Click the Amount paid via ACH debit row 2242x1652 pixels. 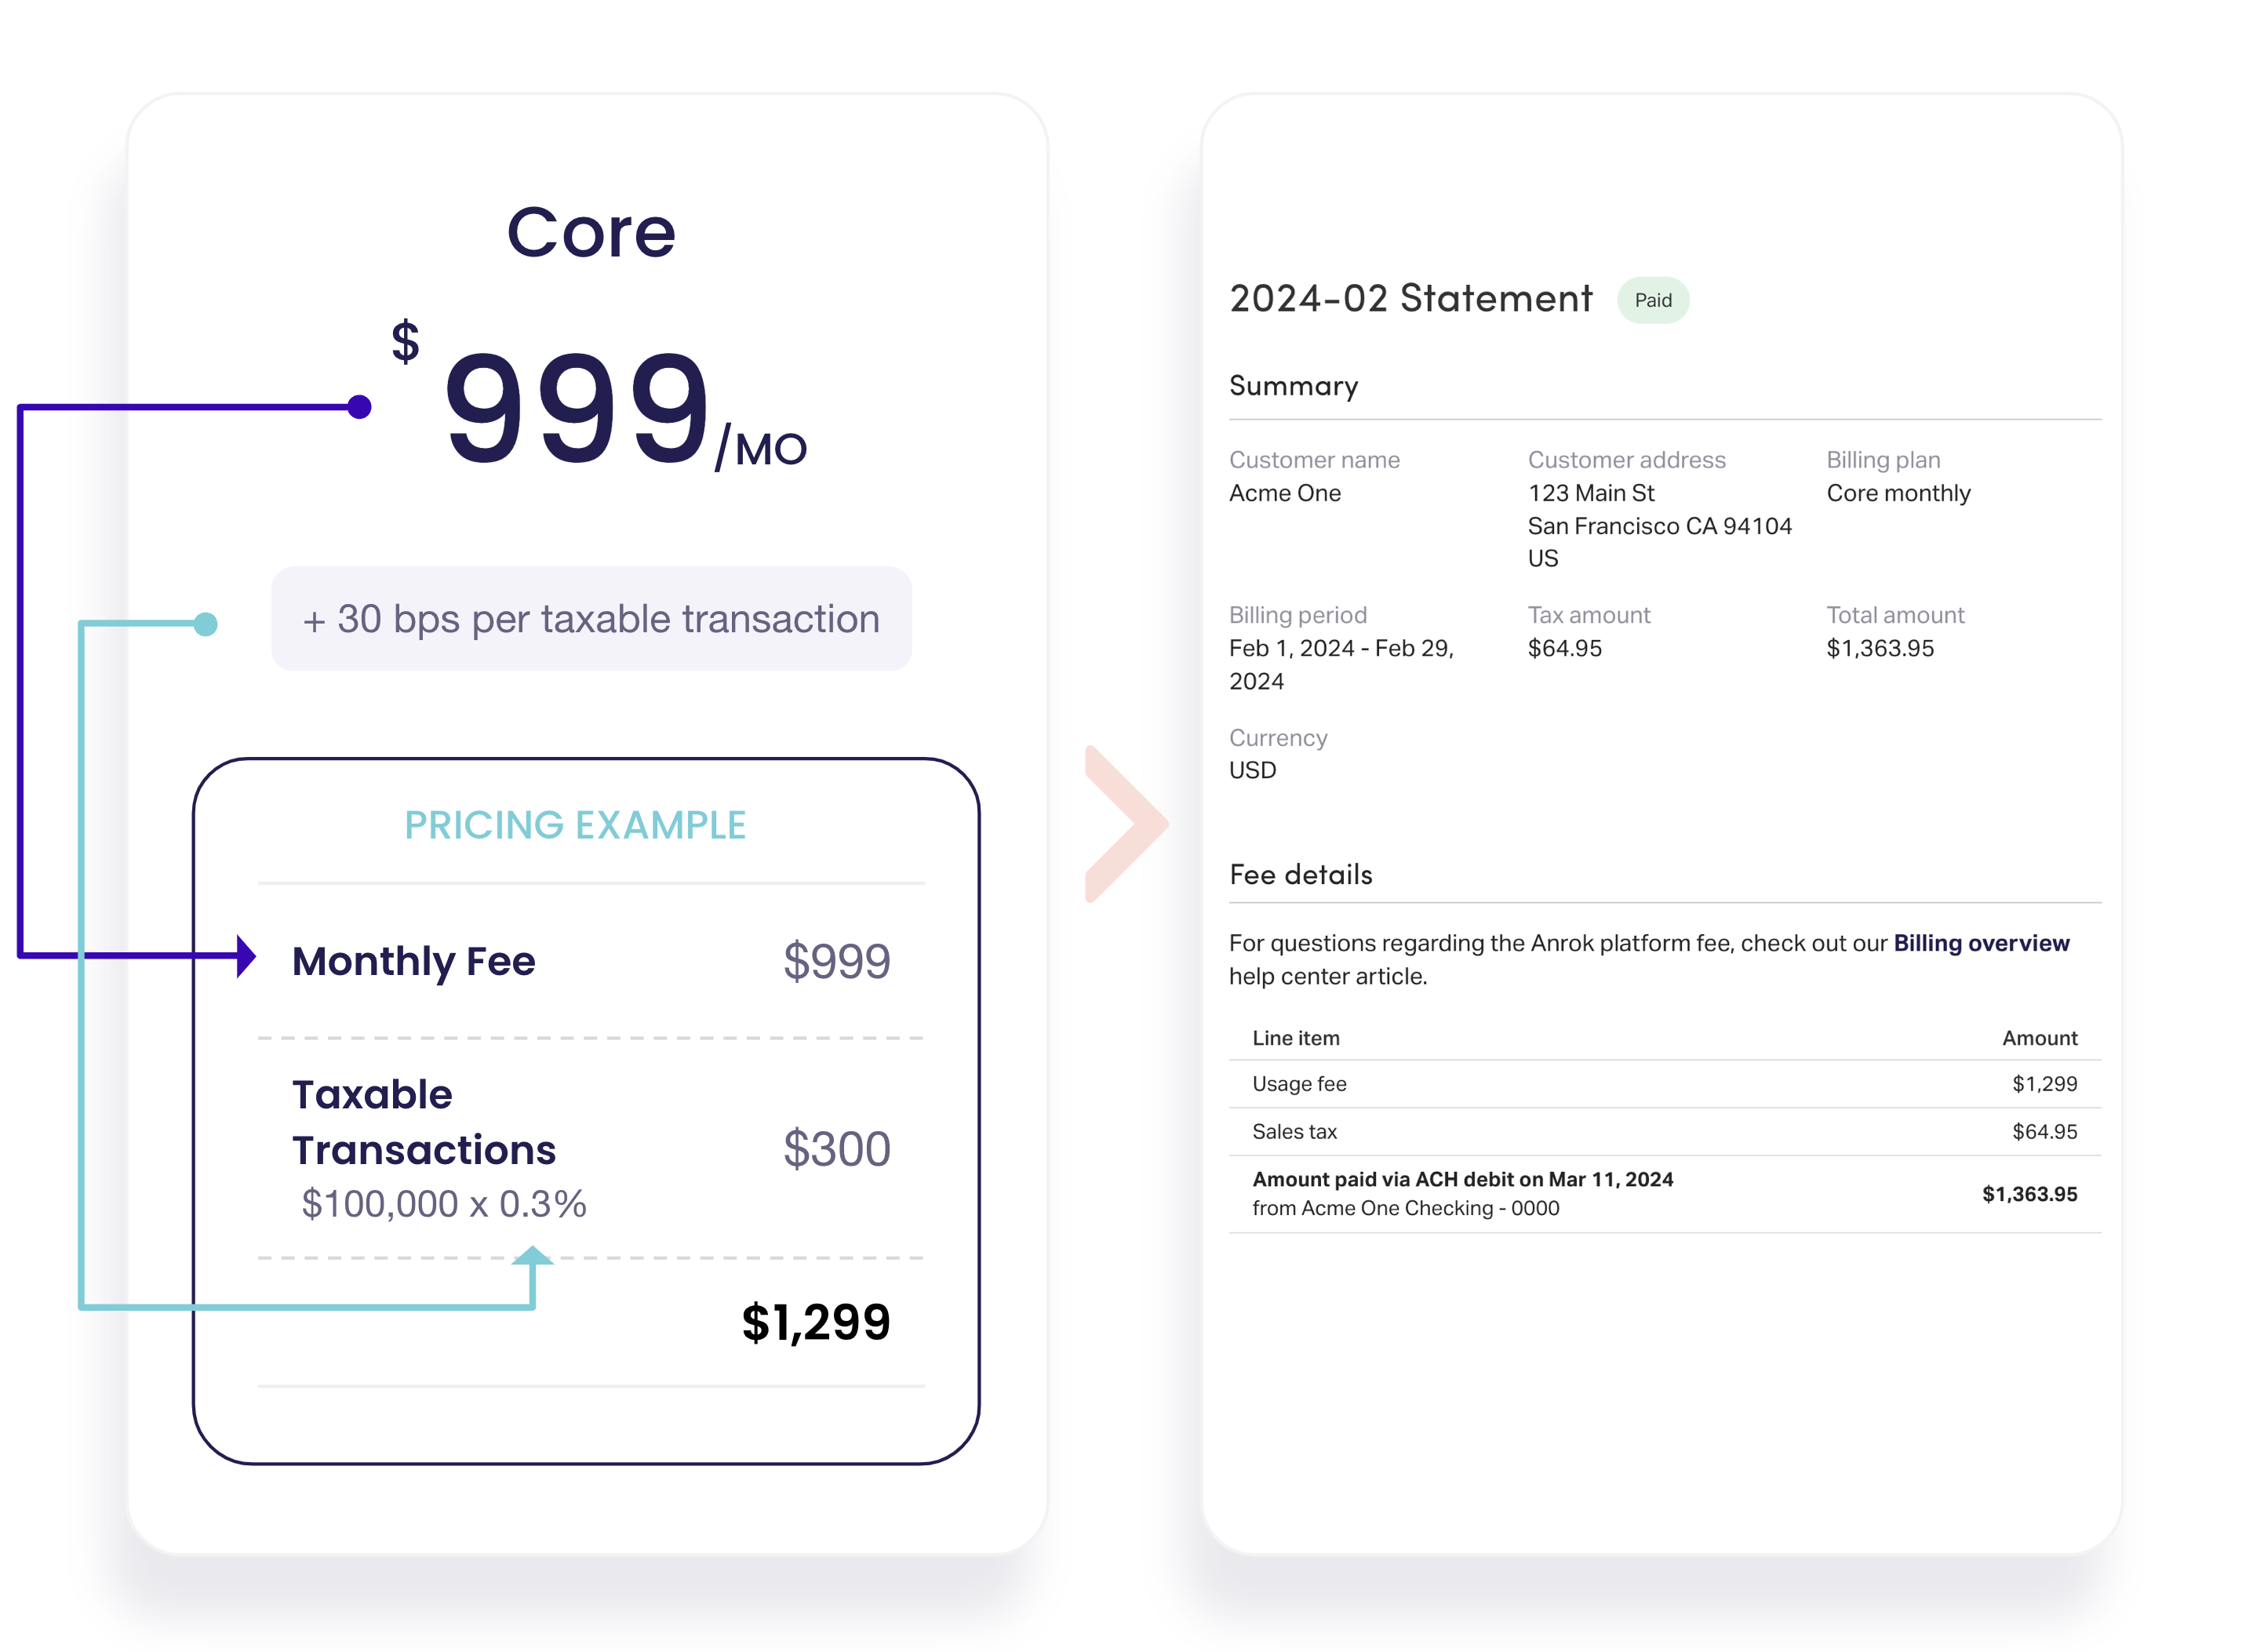[1664, 1194]
